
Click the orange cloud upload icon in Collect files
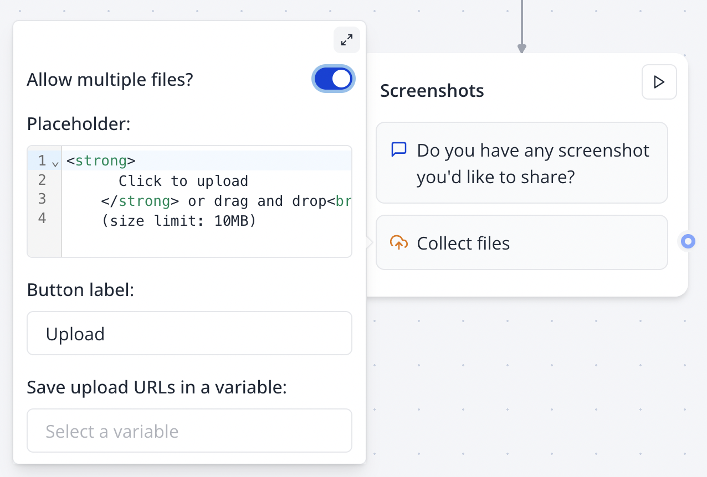(398, 243)
